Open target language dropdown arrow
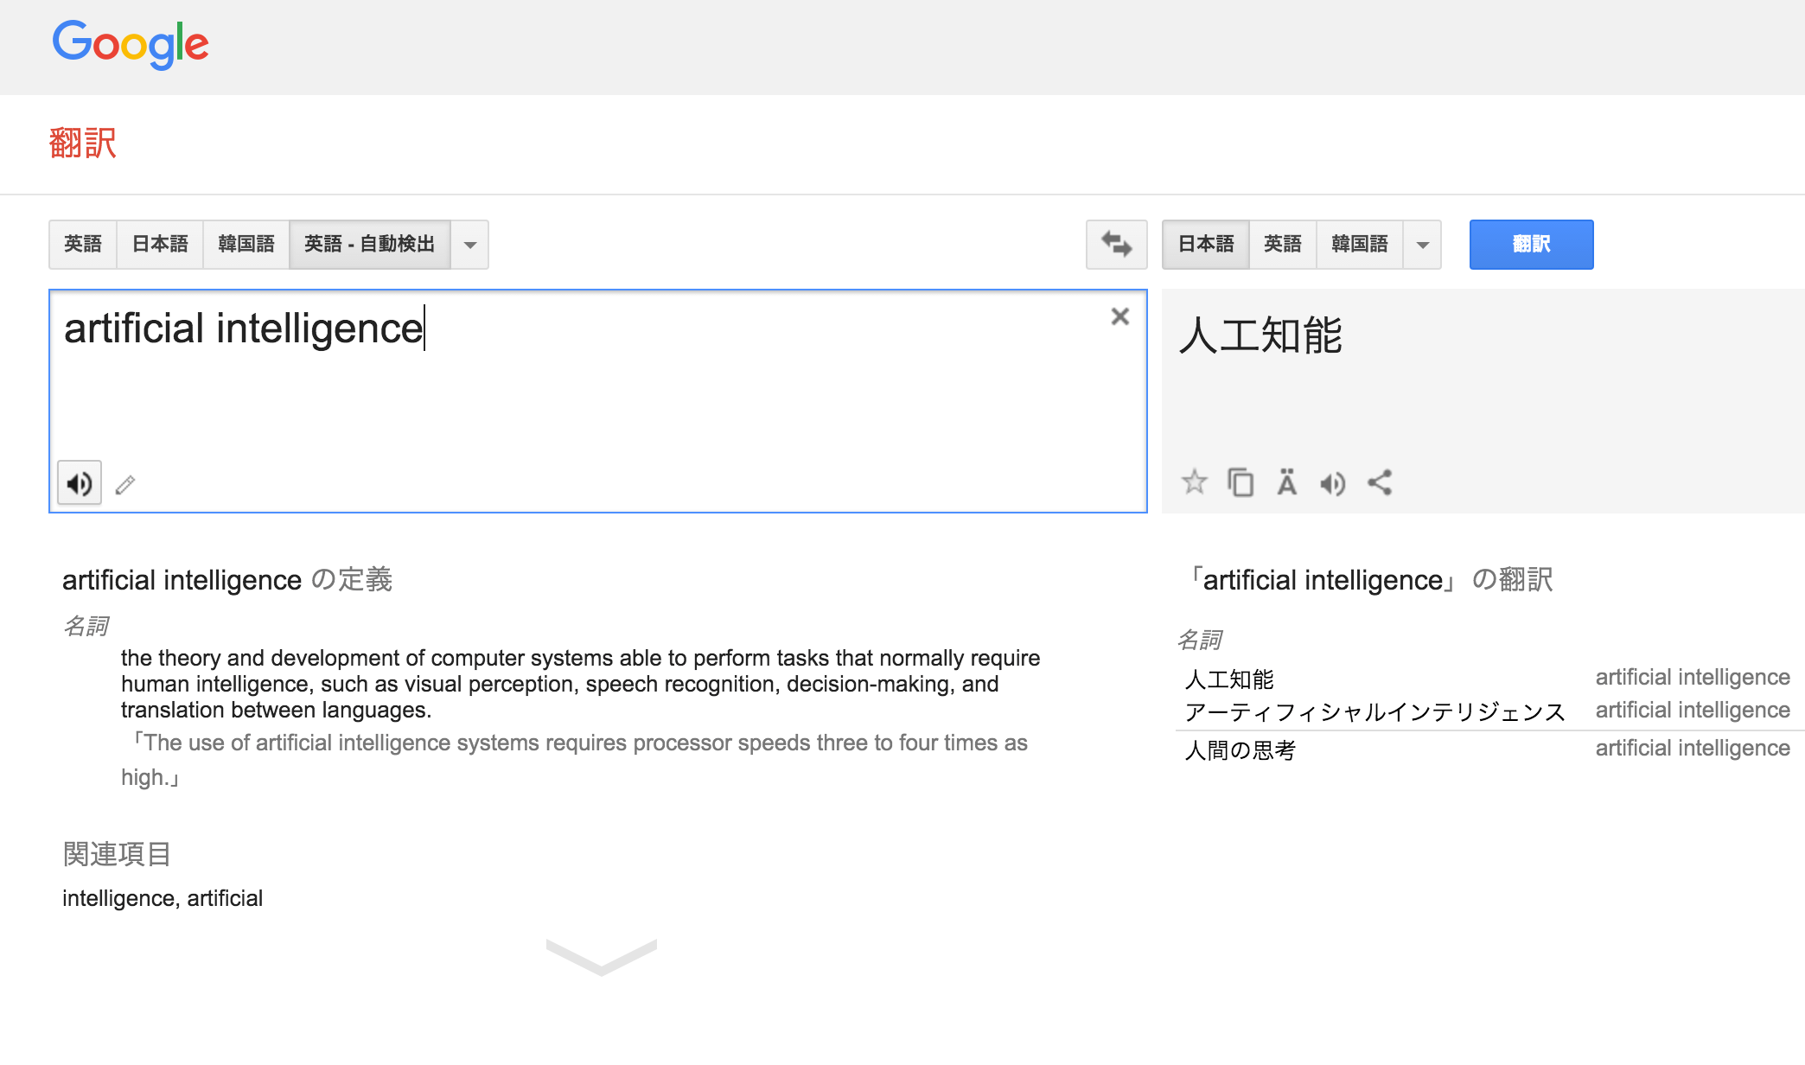 click(1423, 245)
